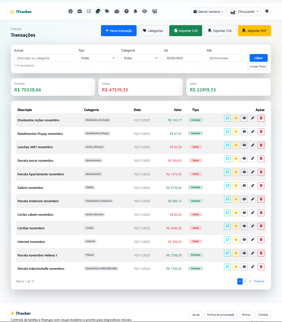Open the dashboard gauge icon in navbar
The height and width of the screenshot is (322, 282).
coord(71,11)
